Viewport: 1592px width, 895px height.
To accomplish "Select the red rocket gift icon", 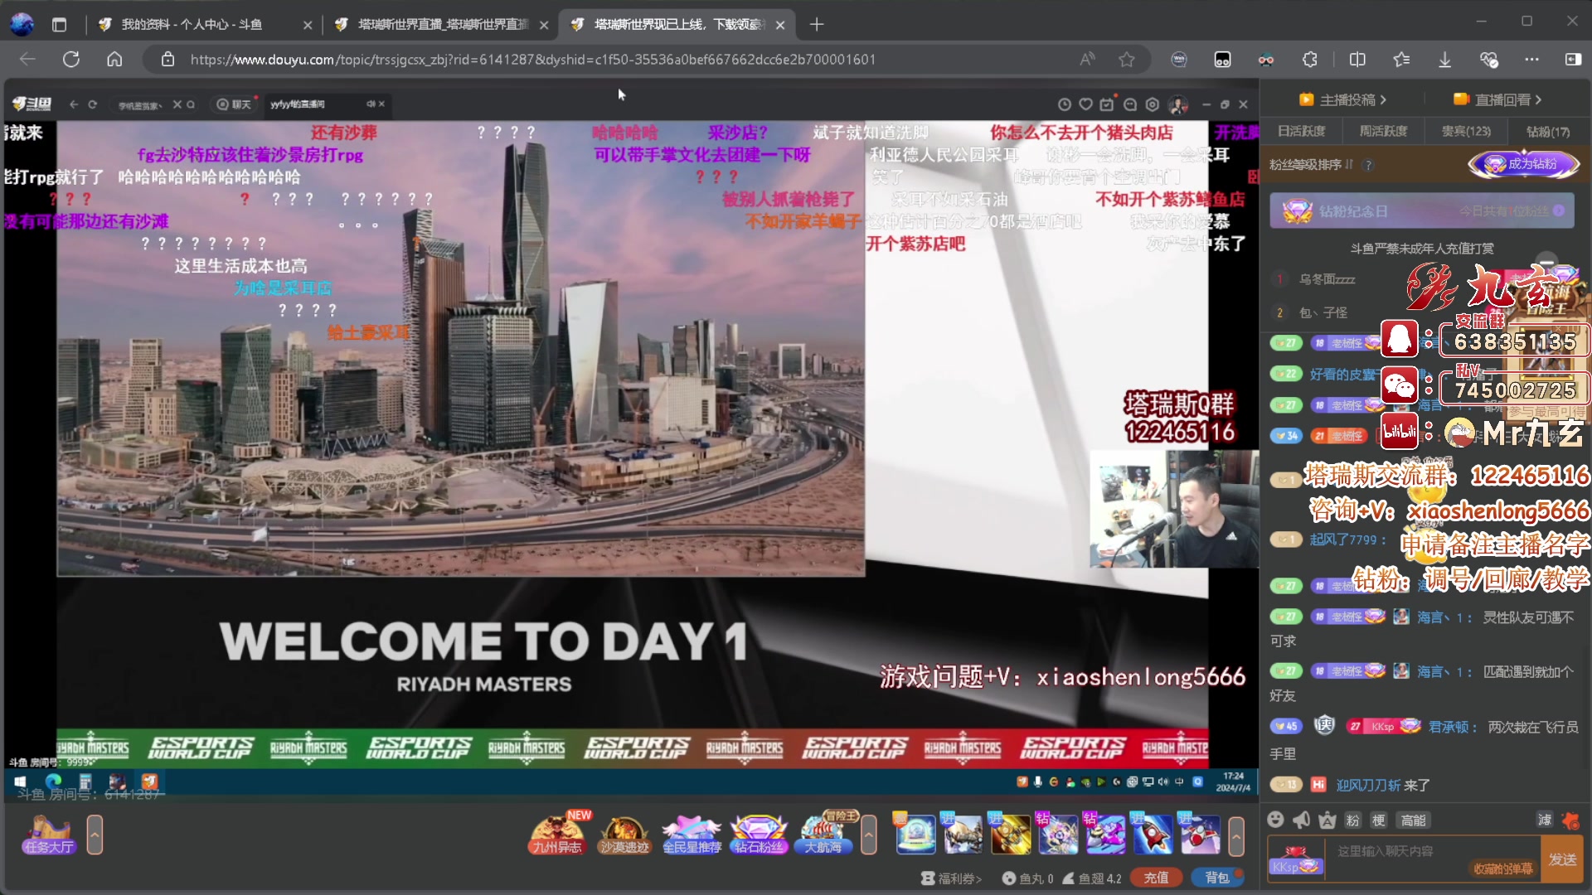I will pos(1152,835).
